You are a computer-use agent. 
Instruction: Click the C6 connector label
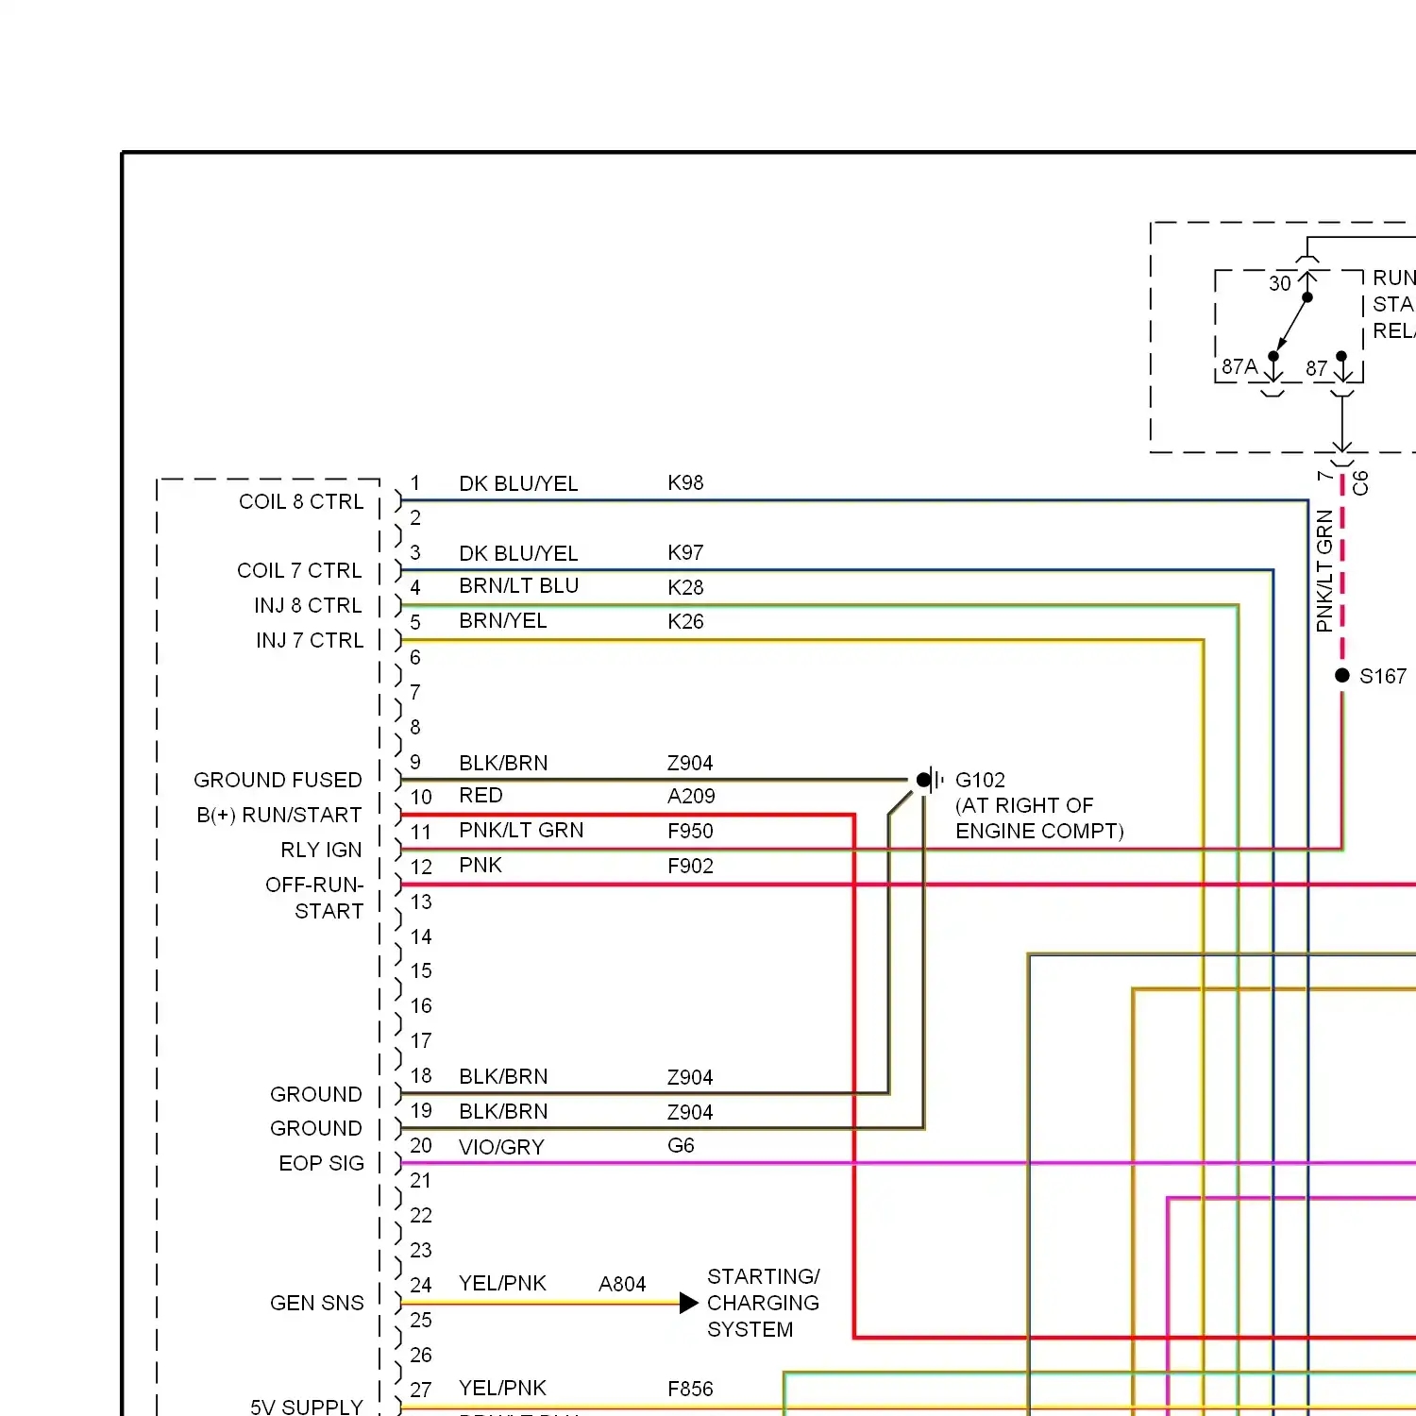pos(1360,483)
